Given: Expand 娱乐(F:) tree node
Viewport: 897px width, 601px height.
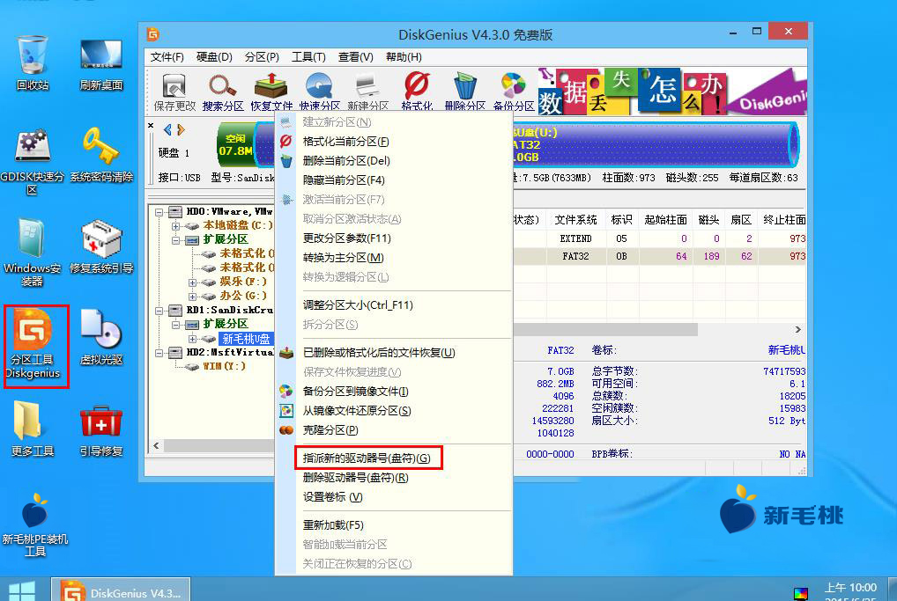Looking at the screenshot, I should point(193,282).
